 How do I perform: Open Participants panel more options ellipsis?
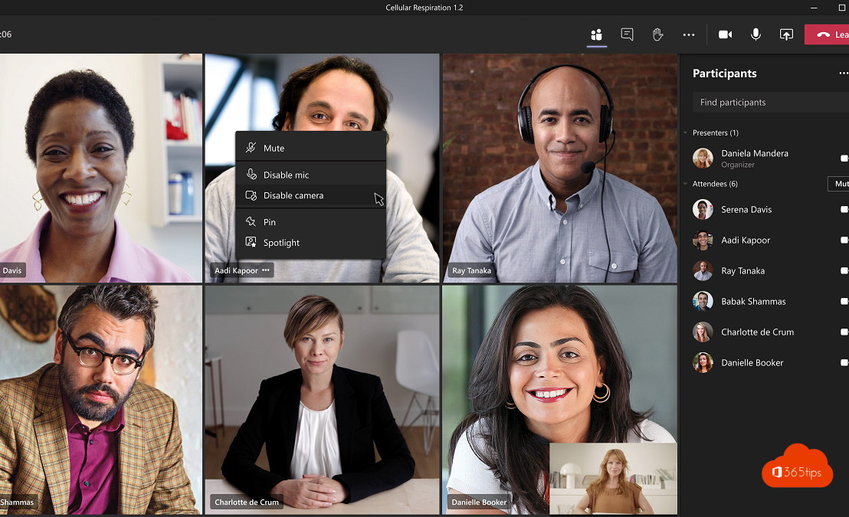(843, 74)
